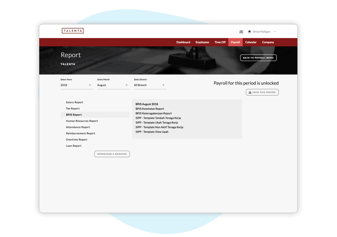Screen dimensions: 337x237
Task: Expand the Brian Halligan account dropdown arrow
Action: point(275,32)
